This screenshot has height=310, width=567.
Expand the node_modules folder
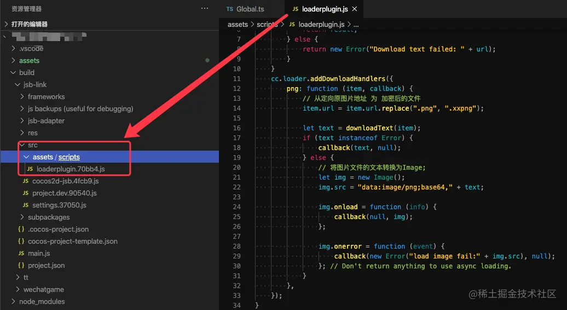point(13,302)
